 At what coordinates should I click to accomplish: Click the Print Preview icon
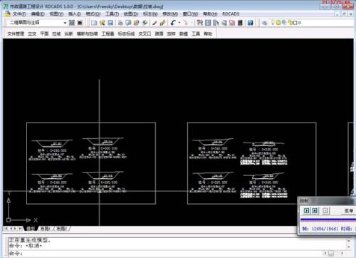pyautogui.click(x=128, y=23)
